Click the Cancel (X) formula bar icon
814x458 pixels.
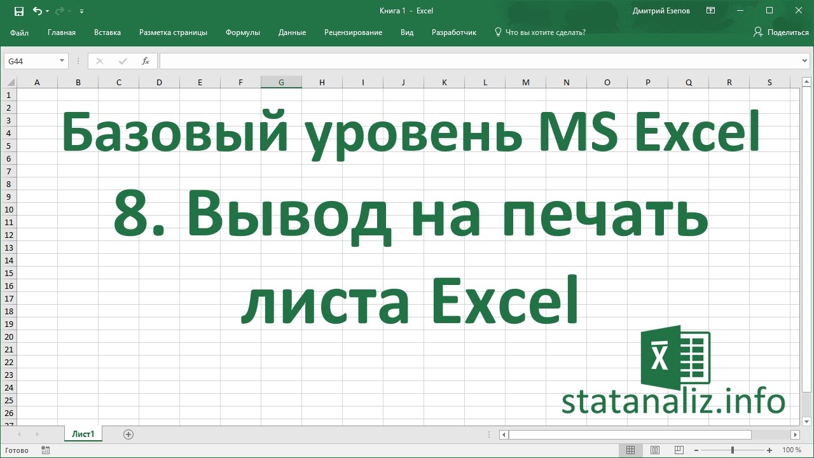[x=99, y=61]
